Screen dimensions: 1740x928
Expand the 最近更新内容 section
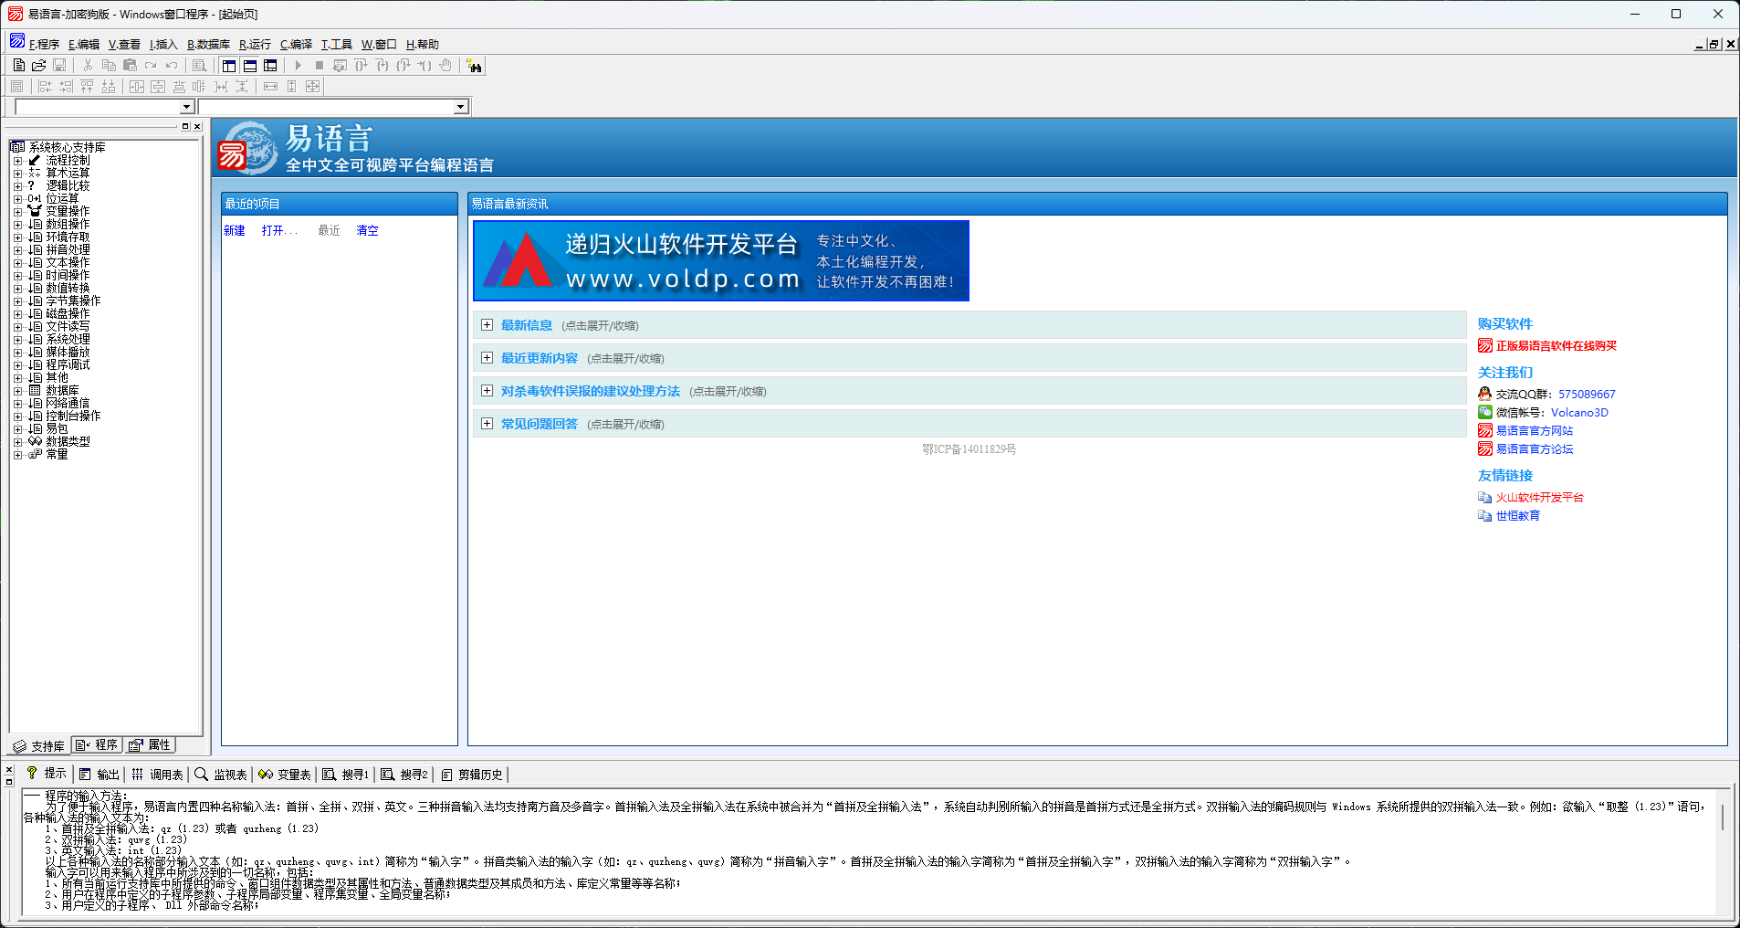pyautogui.click(x=487, y=358)
